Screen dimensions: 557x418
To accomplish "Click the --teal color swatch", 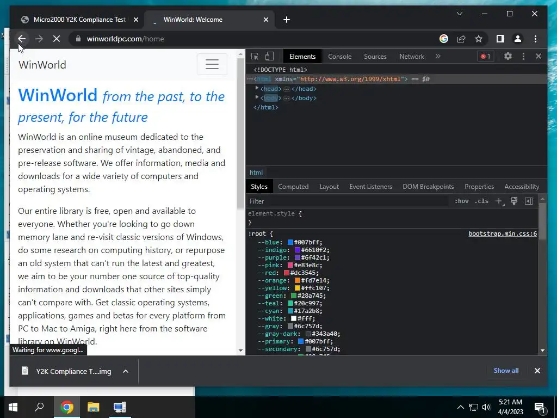I will [290, 304].
